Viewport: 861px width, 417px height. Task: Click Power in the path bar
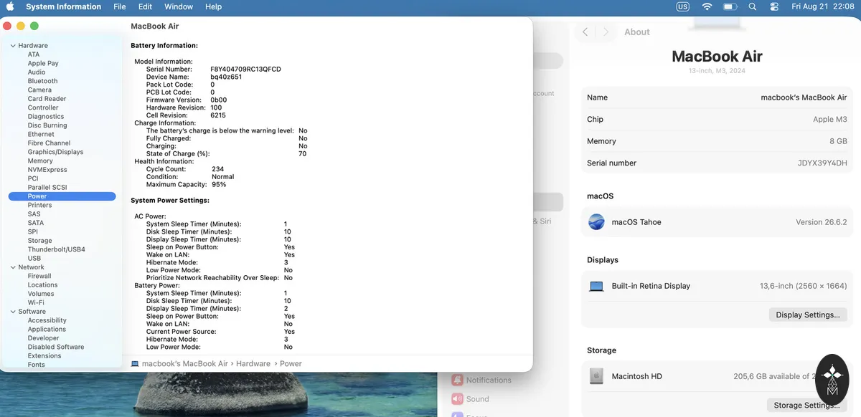[x=291, y=364]
